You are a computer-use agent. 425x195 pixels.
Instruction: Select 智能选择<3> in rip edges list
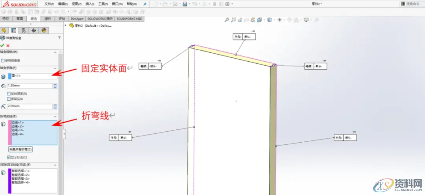tap(20, 179)
